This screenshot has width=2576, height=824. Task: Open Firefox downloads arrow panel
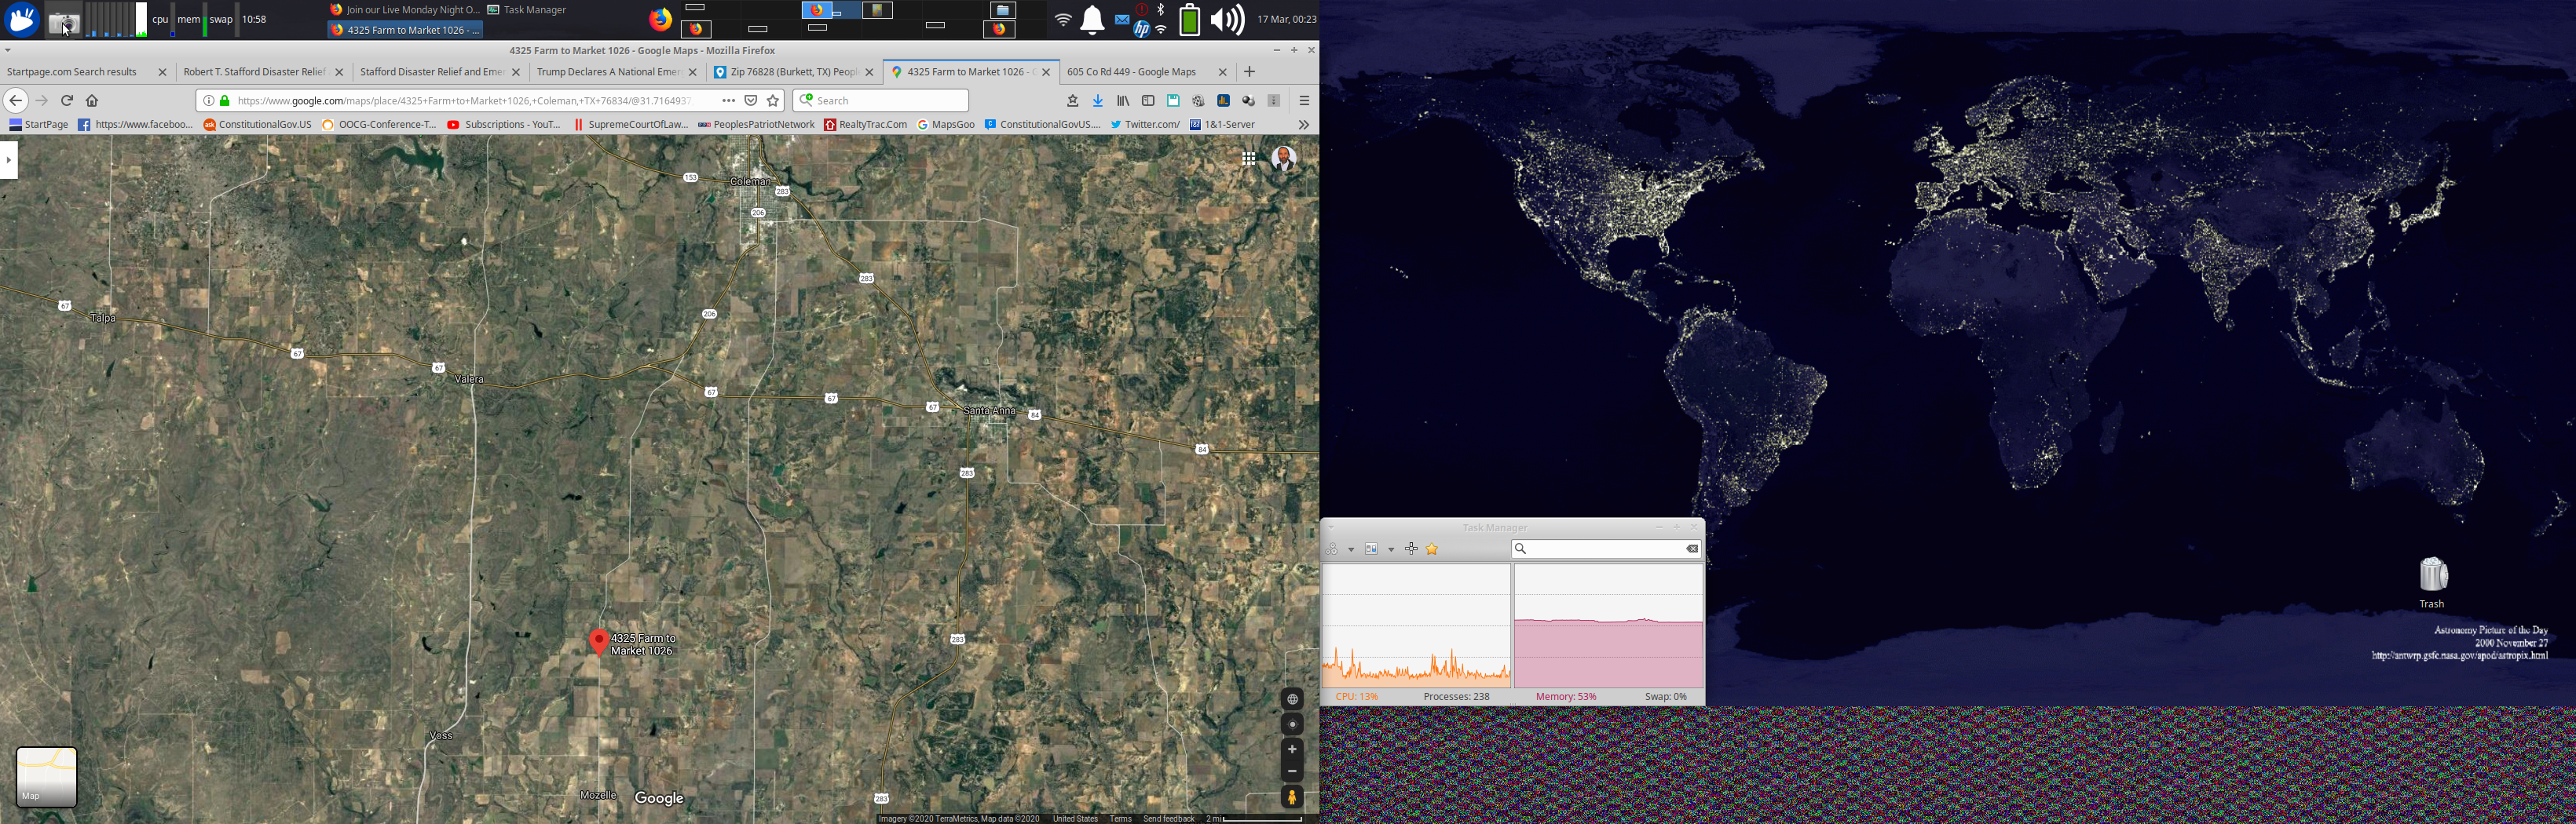point(1098,101)
